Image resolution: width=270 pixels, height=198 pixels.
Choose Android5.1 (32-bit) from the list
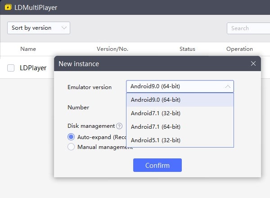click(x=180, y=140)
